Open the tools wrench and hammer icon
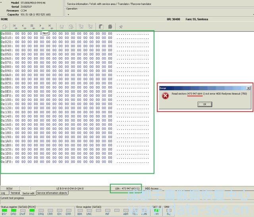 click(x=121, y=27)
